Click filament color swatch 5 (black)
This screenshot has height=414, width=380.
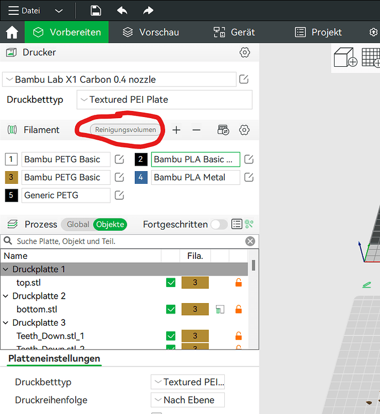pyautogui.click(x=11, y=195)
